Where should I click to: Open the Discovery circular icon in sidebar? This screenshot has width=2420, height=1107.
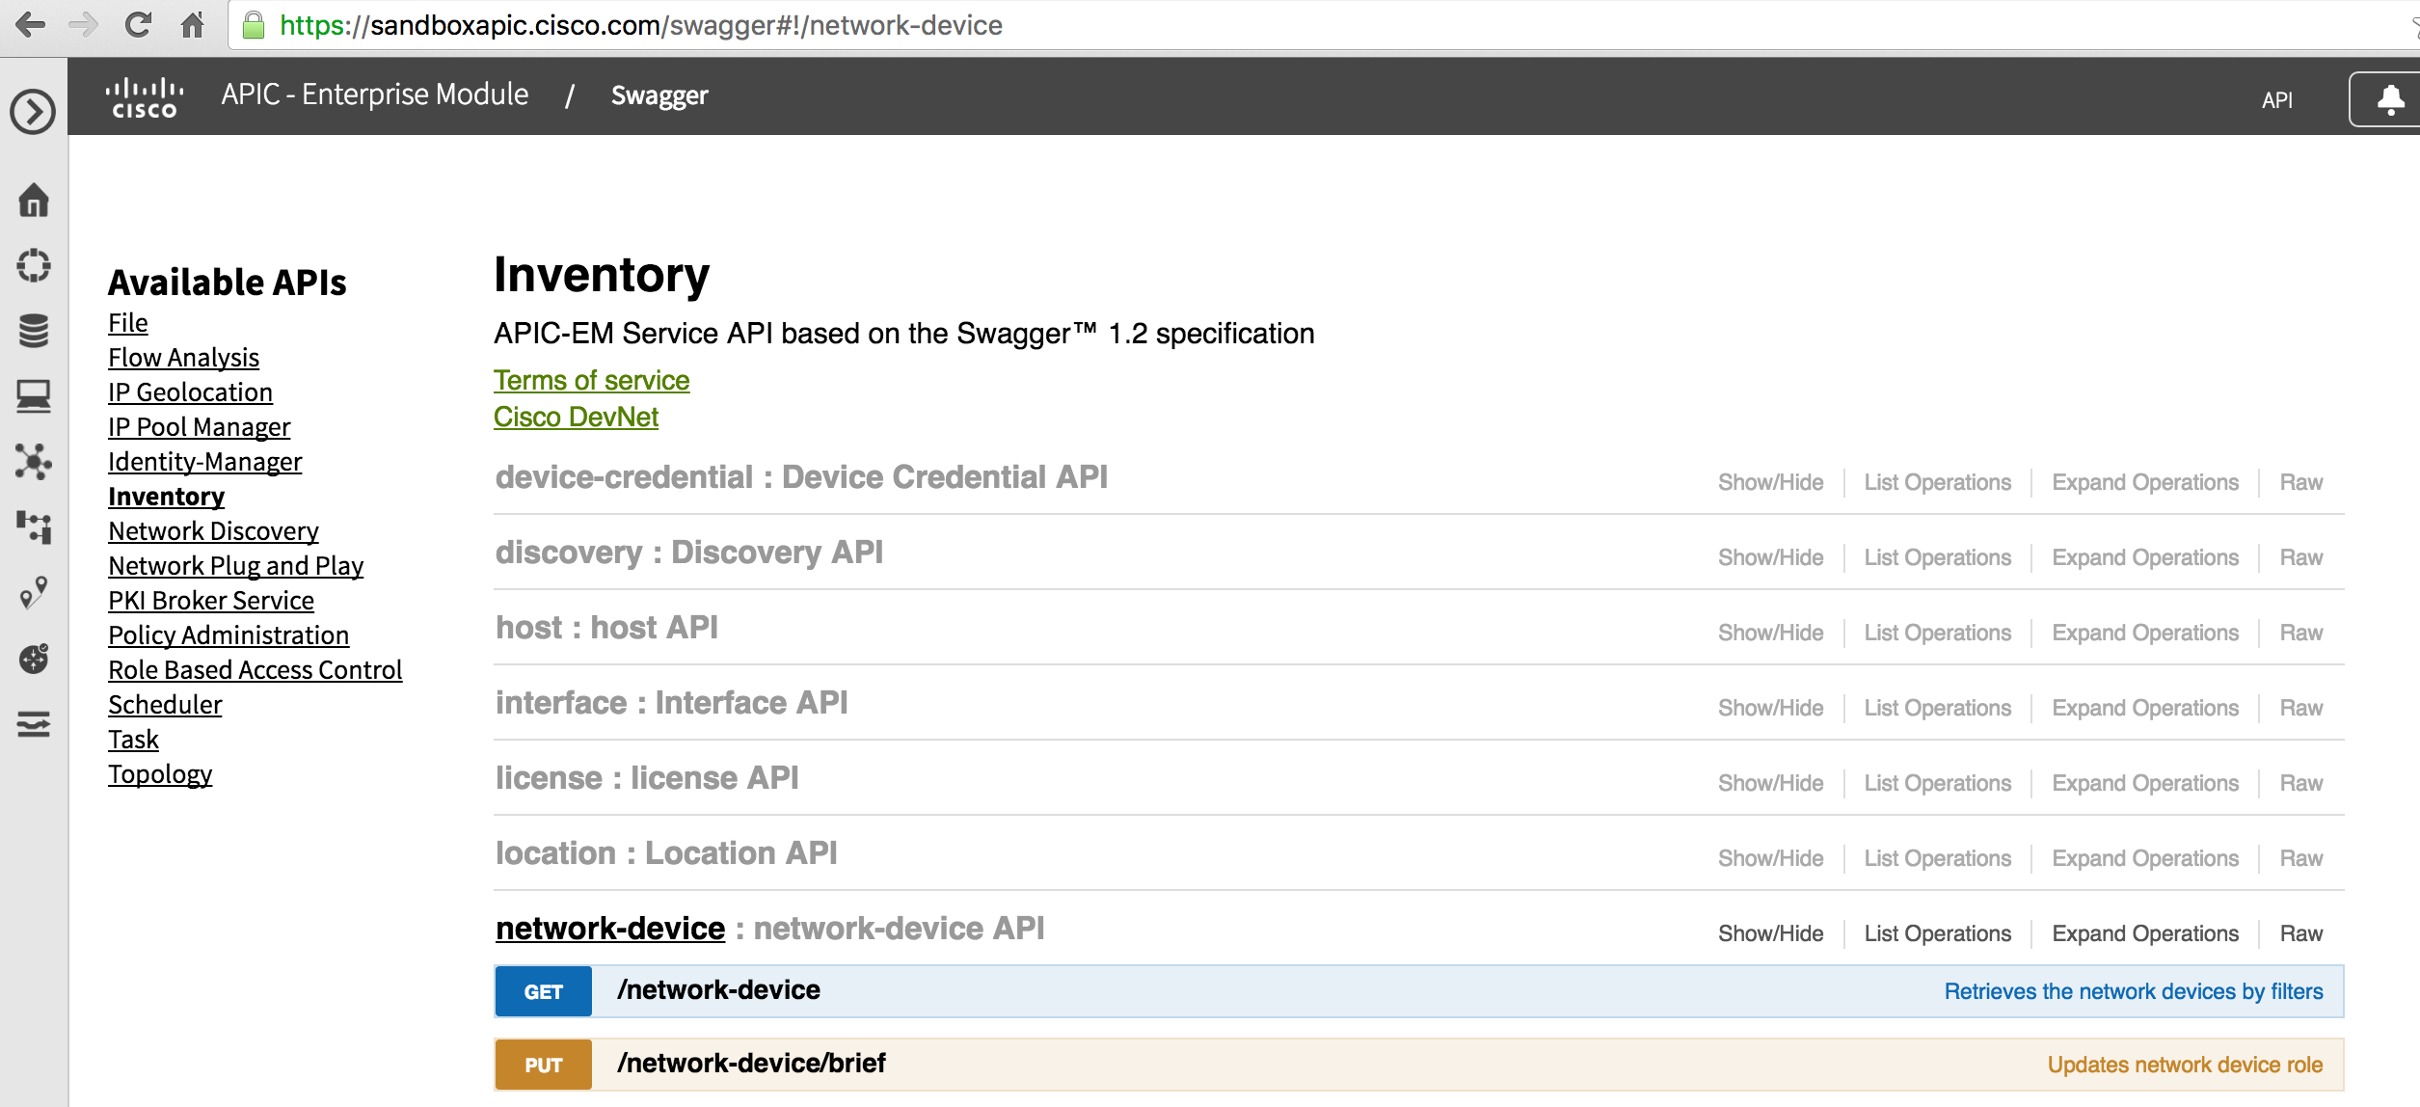point(34,265)
